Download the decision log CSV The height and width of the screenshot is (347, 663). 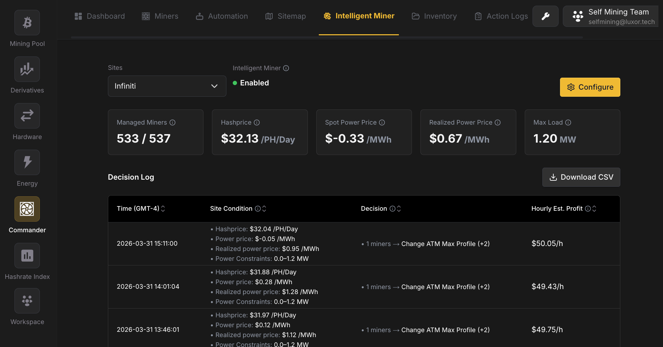581,177
